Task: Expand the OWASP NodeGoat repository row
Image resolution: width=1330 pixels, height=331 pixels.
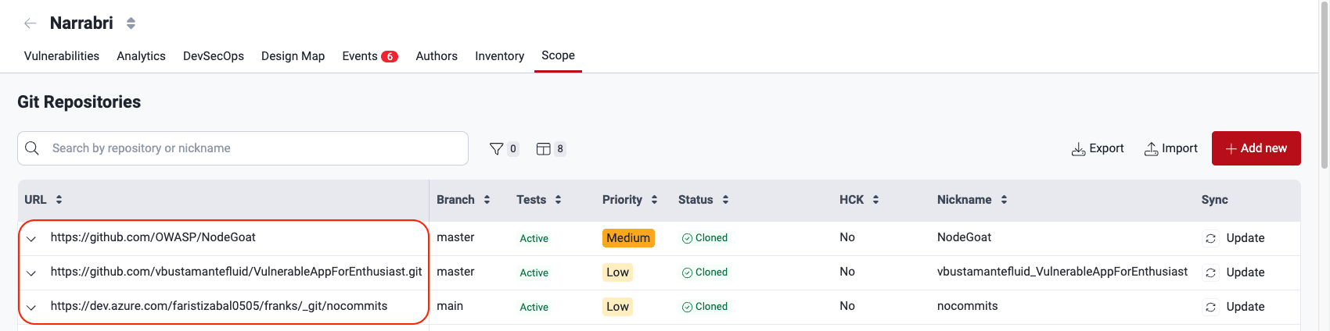Action: click(31, 239)
